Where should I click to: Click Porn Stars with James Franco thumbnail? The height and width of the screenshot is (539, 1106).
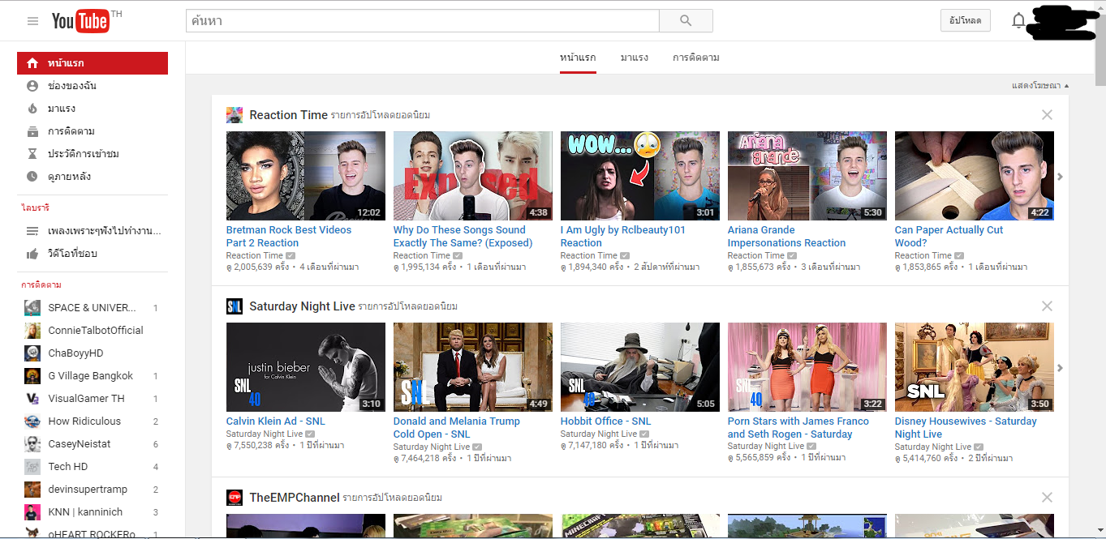coord(807,367)
